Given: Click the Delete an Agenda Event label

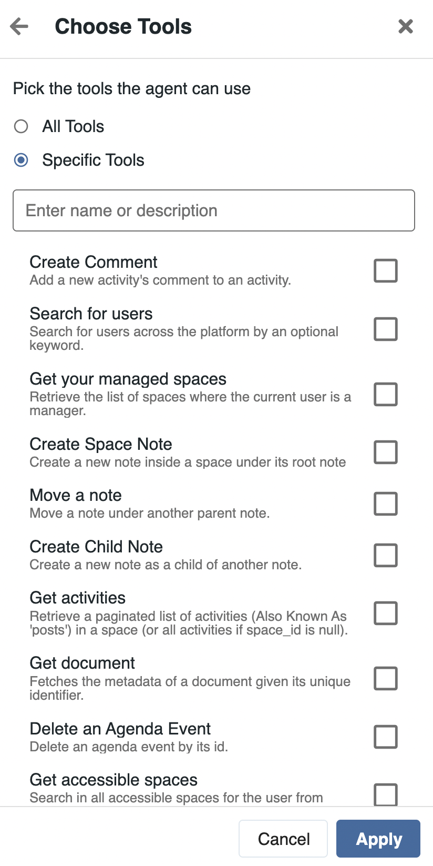Looking at the screenshot, I should pos(120,729).
